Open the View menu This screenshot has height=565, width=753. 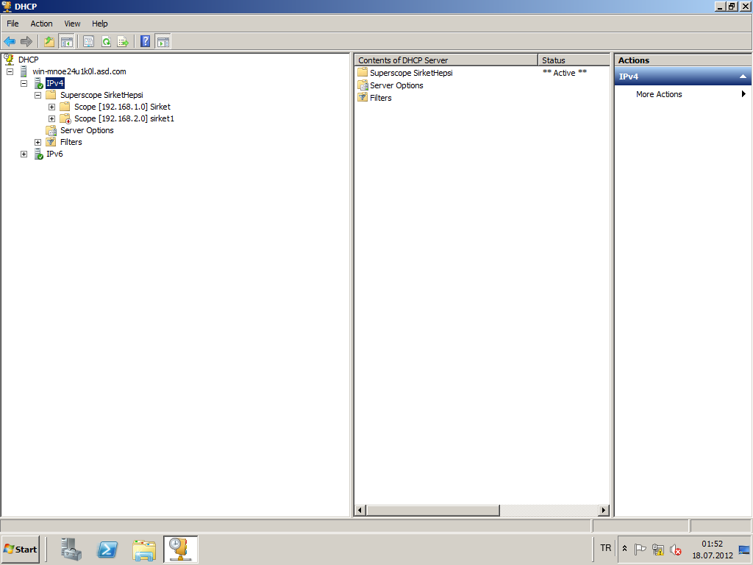(72, 24)
